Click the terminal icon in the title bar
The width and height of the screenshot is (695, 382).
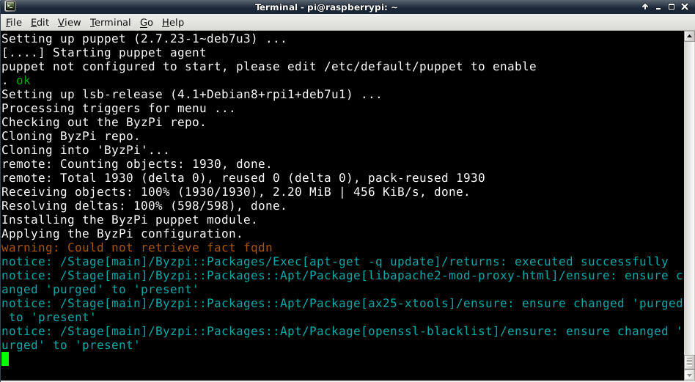click(x=10, y=6)
